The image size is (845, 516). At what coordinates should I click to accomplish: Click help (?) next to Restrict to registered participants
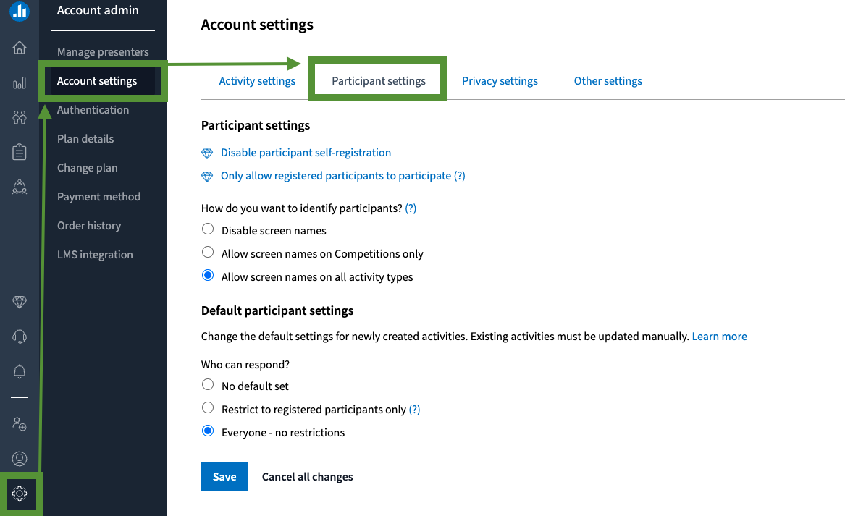(414, 410)
